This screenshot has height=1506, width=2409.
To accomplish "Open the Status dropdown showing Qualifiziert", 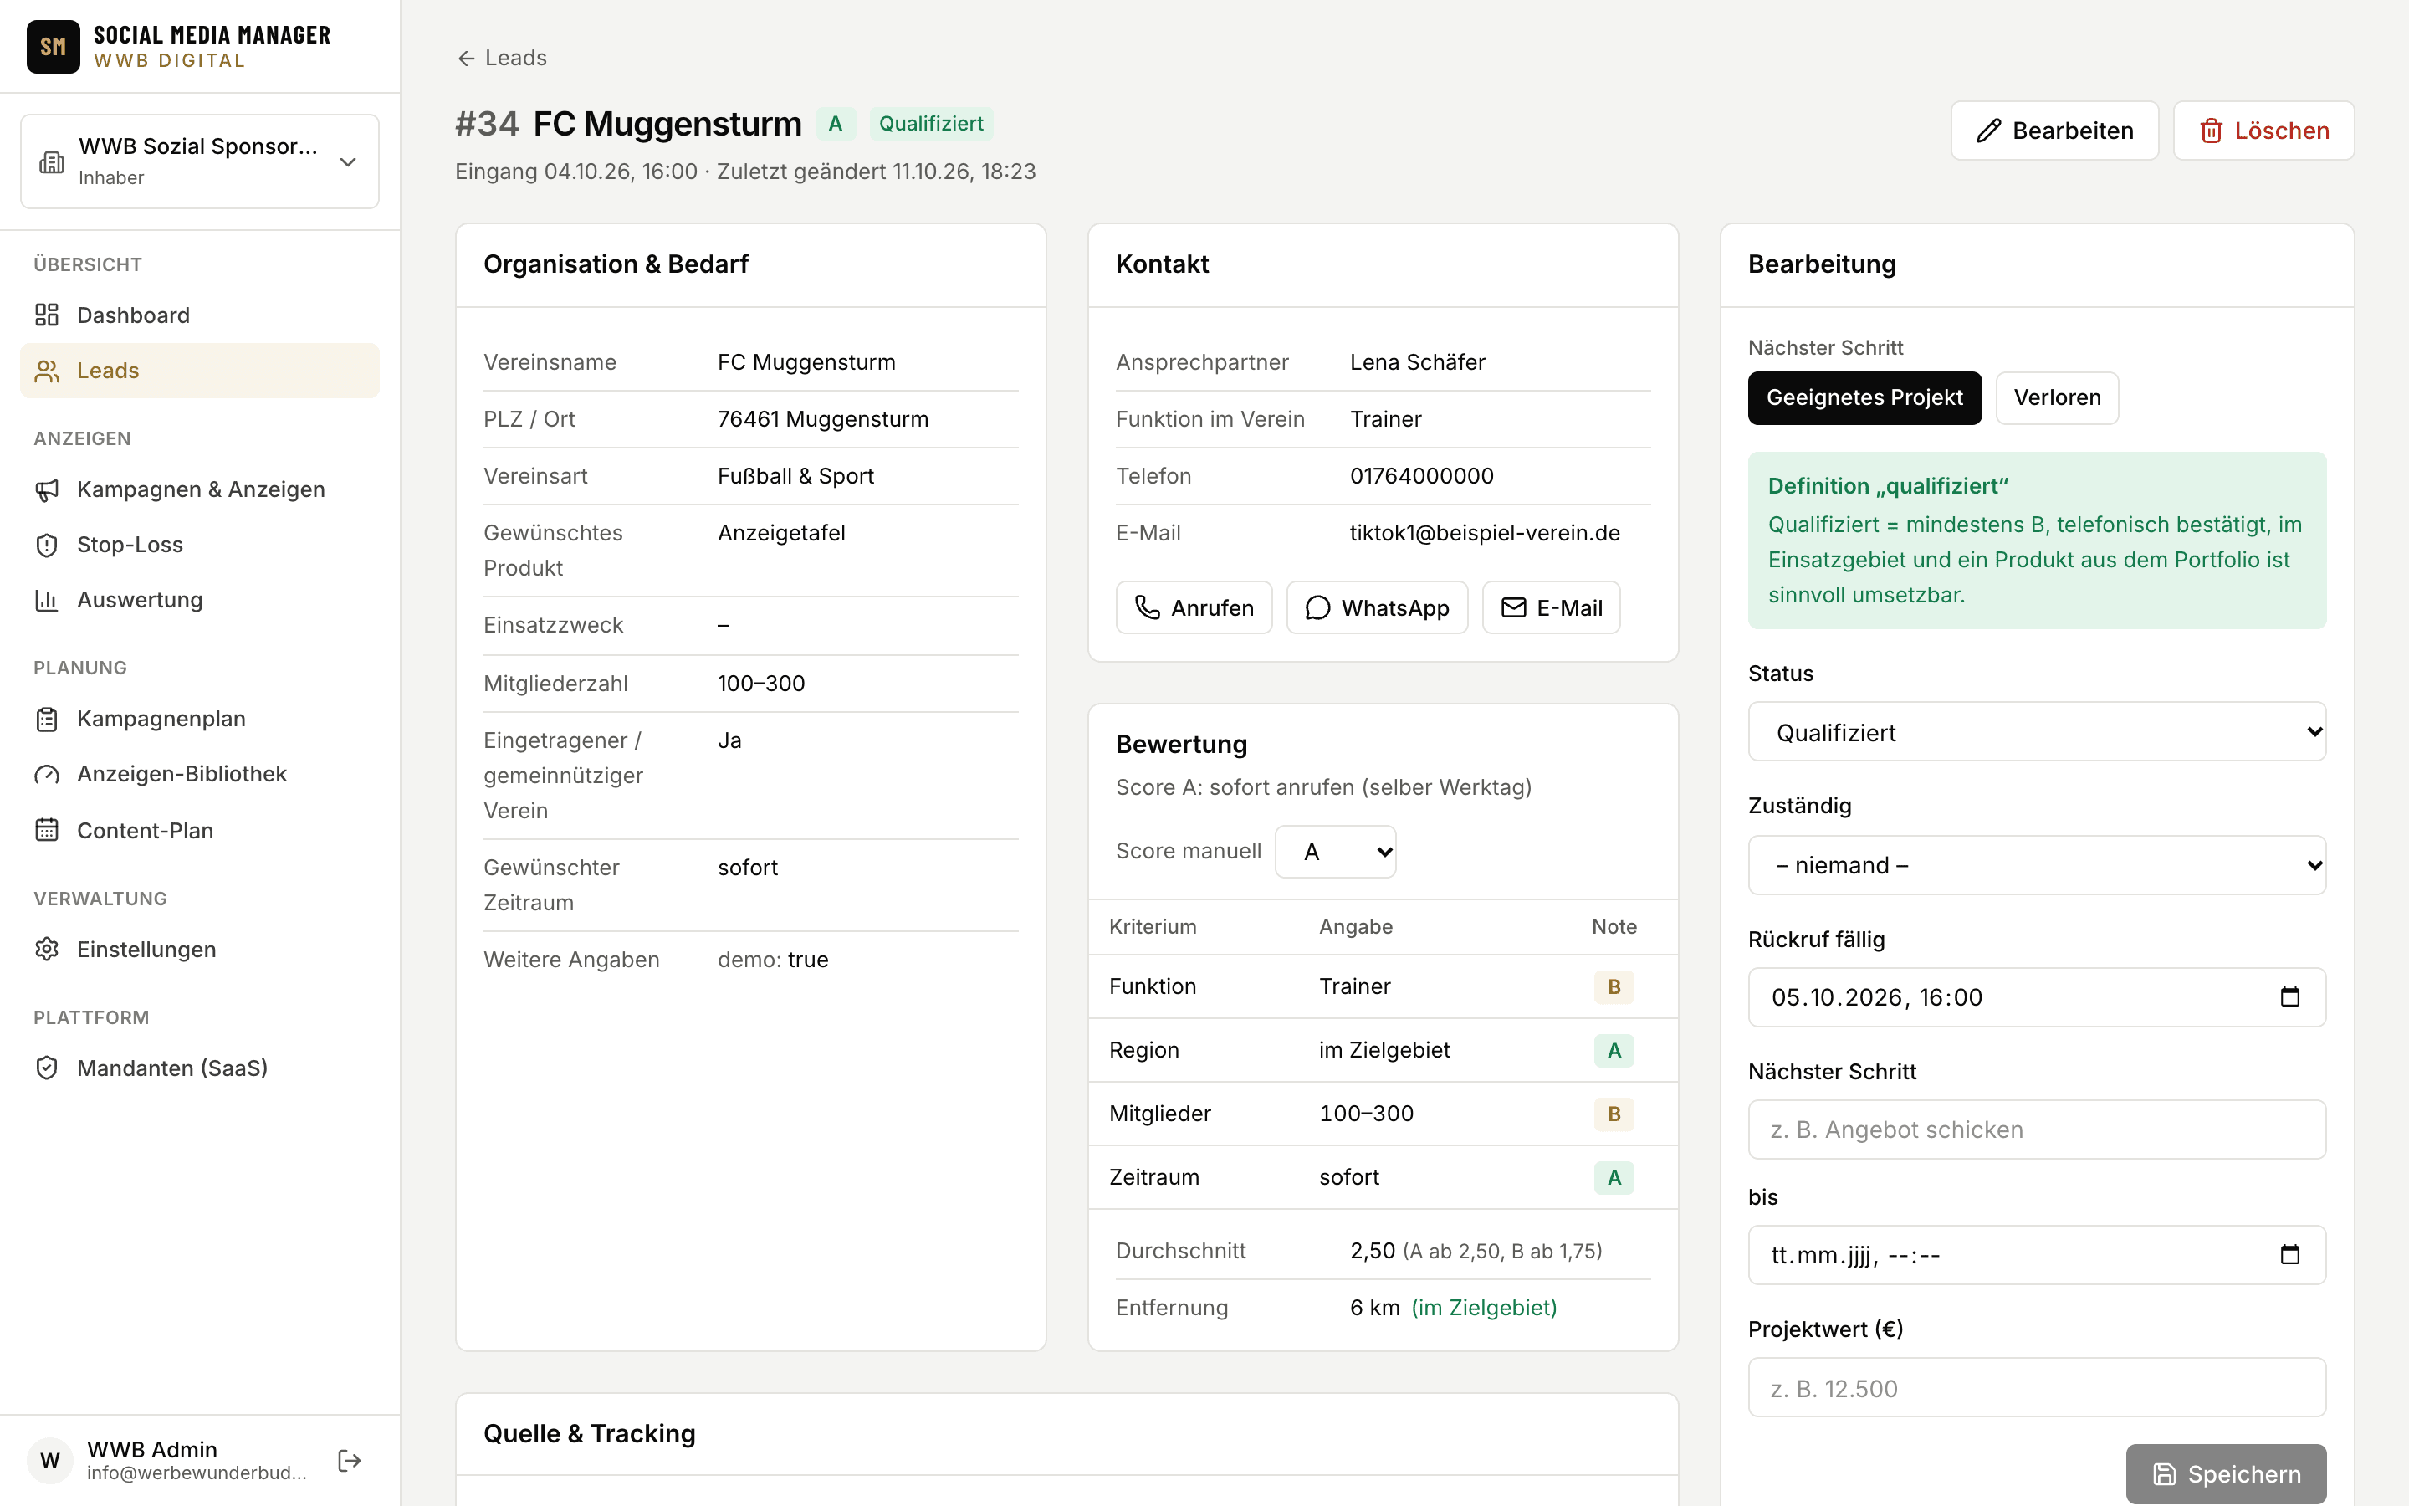I will (x=2037, y=732).
